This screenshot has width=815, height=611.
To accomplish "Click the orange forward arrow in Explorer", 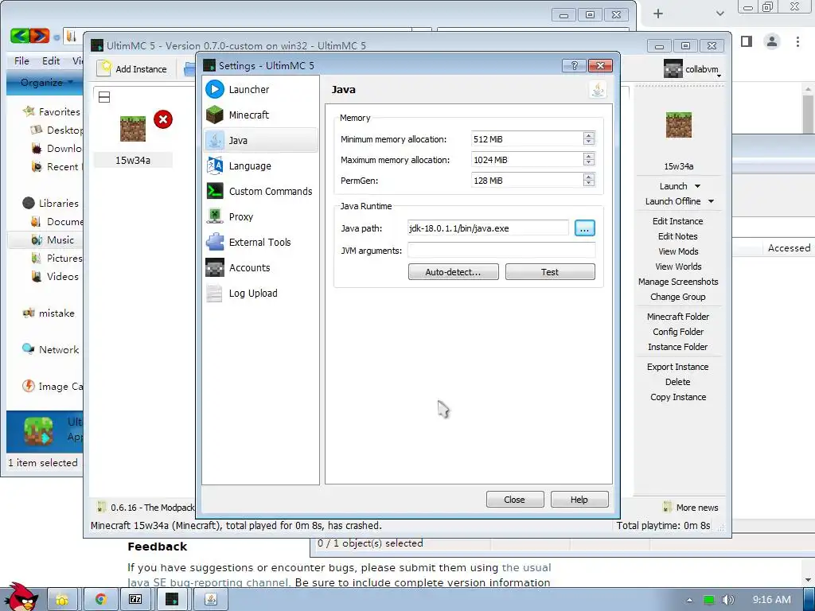I will pyautogui.click(x=40, y=36).
